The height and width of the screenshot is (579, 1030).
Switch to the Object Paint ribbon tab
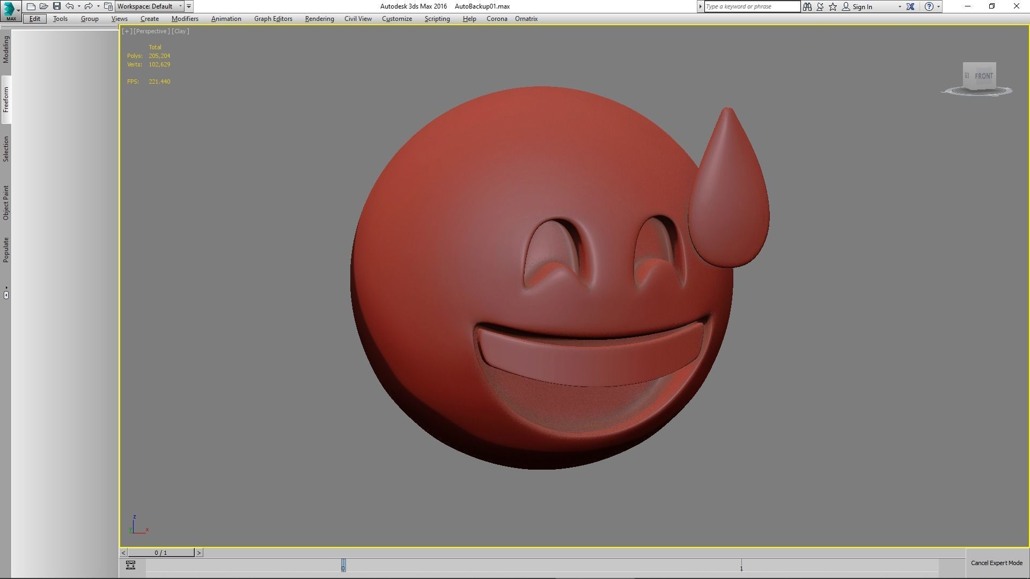click(x=6, y=203)
